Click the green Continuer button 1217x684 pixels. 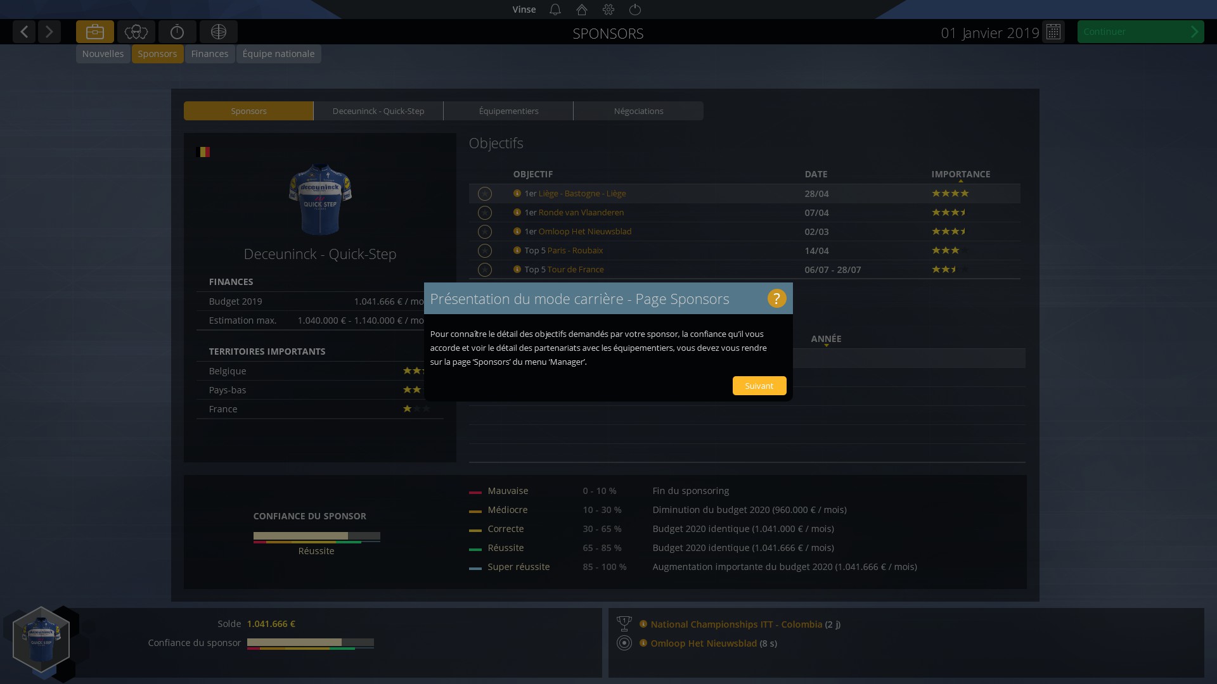(1140, 32)
